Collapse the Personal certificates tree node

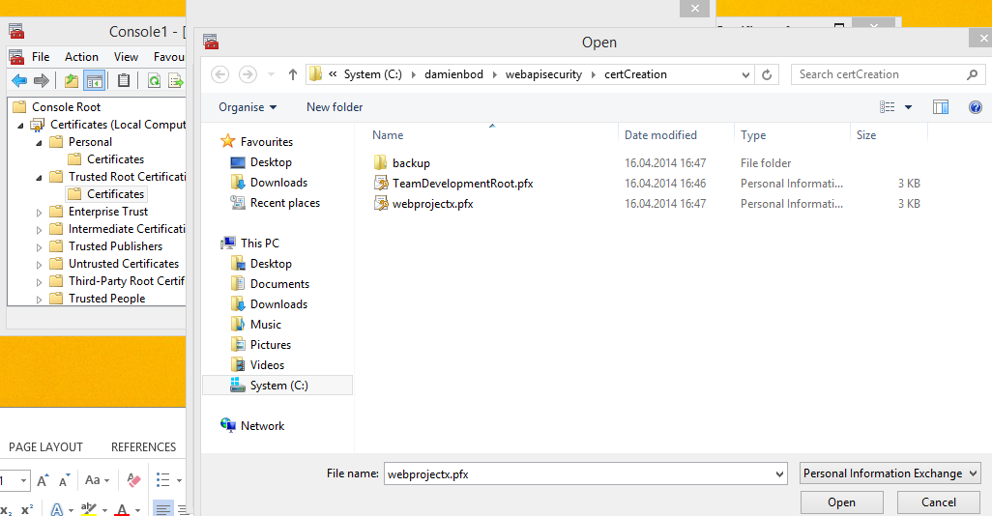(x=40, y=142)
